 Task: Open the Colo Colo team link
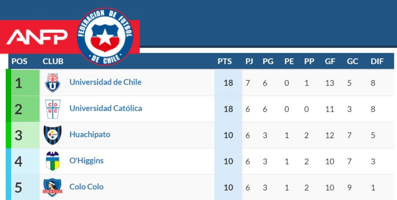coord(86,187)
